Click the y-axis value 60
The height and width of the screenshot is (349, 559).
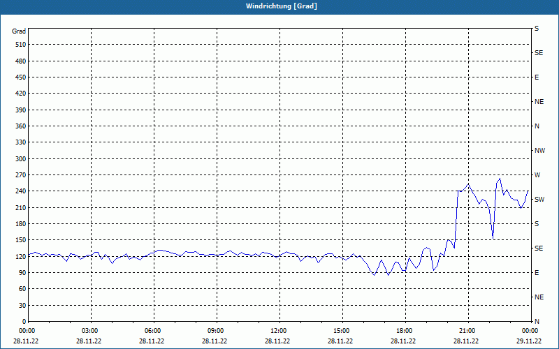coord(22,289)
